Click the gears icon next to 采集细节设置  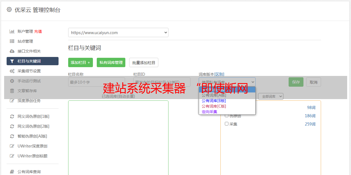pos(12,71)
